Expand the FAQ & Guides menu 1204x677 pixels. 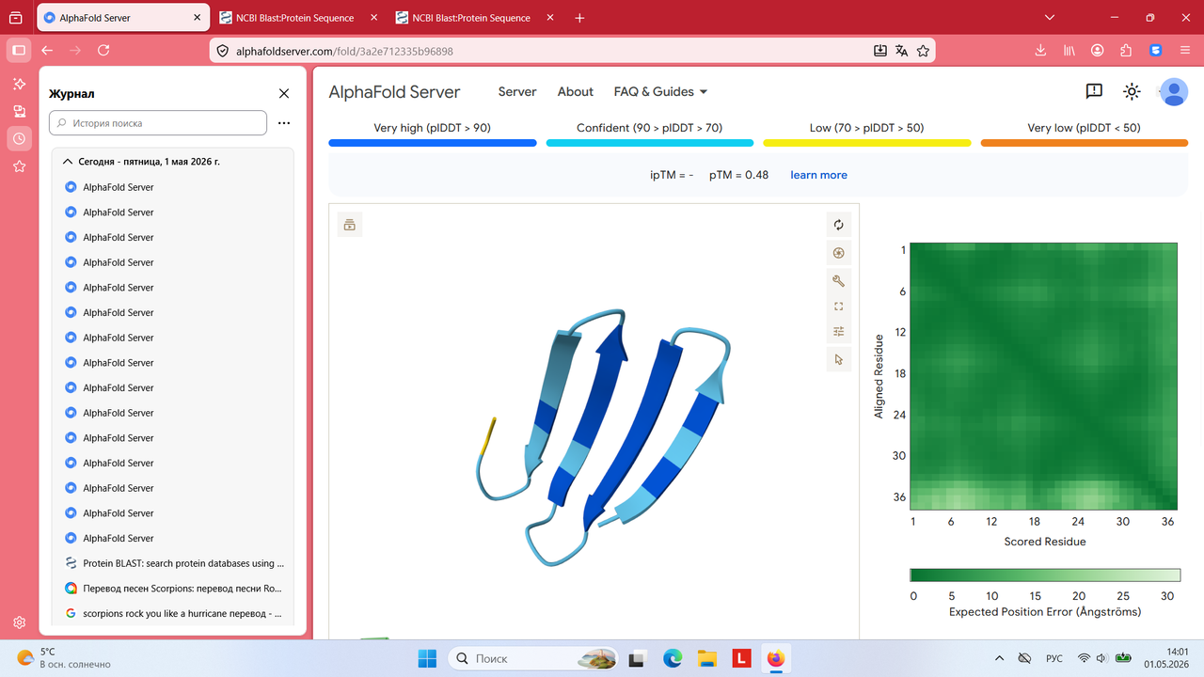click(660, 92)
